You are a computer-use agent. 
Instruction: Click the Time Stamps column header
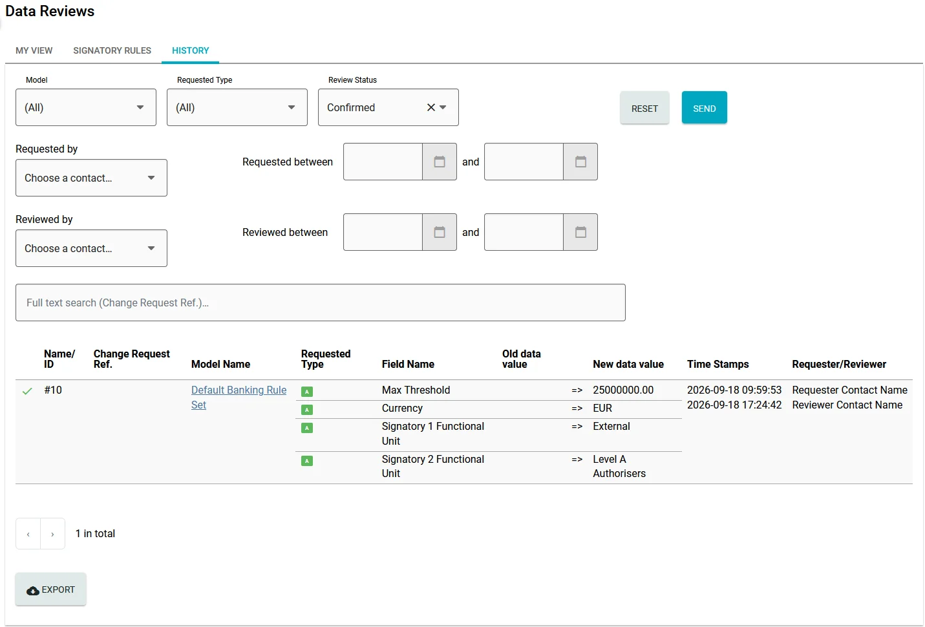(718, 365)
